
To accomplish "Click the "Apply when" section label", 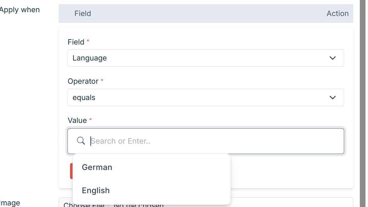I will tap(19, 10).
